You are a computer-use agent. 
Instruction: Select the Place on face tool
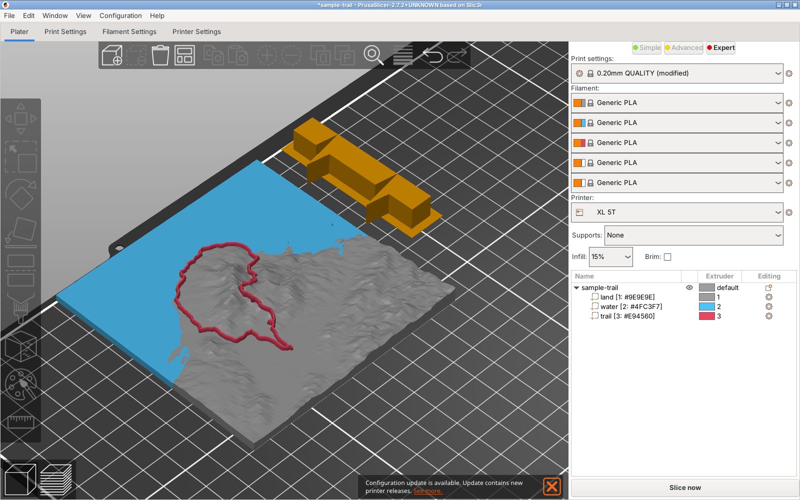coord(20,232)
